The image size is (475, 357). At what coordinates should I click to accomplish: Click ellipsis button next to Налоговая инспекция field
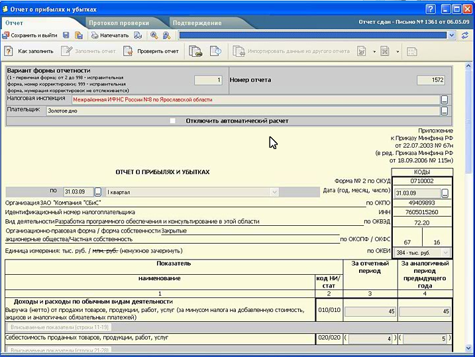(445, 99)
